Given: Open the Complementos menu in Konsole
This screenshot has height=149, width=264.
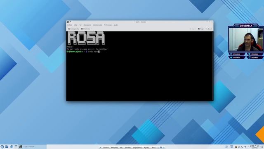Looking at the screenshot, I should pyautogui.click(x=97, y=25).
